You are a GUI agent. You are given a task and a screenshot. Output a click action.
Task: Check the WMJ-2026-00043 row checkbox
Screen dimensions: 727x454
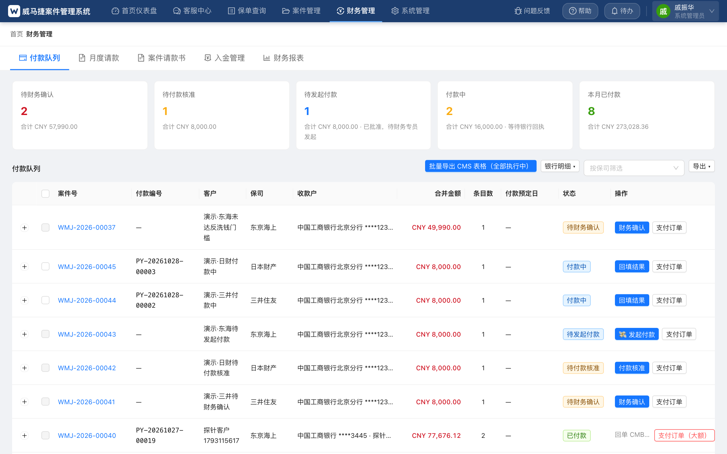tap(45, 334)
